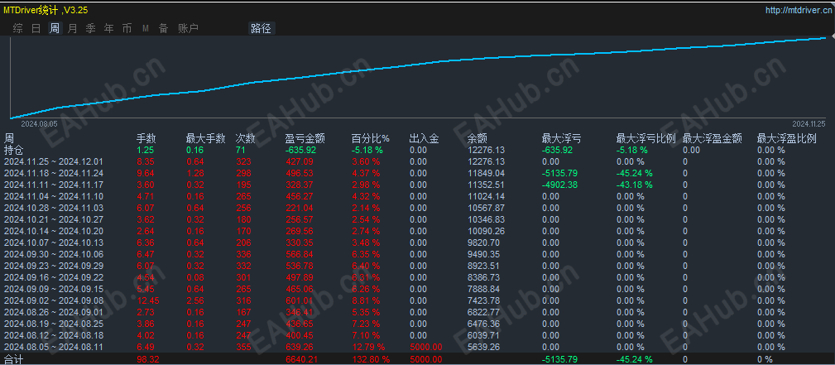Open the http://mtdriver.cn link
835x365 pixels.
click(797, 10)
